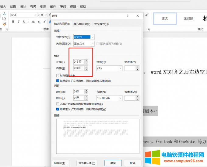Screen dimensions: 207x167
Task: Switch to the 换行和分页 tab
Action: point(82,24)
